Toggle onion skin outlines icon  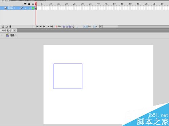coord(67,27)
